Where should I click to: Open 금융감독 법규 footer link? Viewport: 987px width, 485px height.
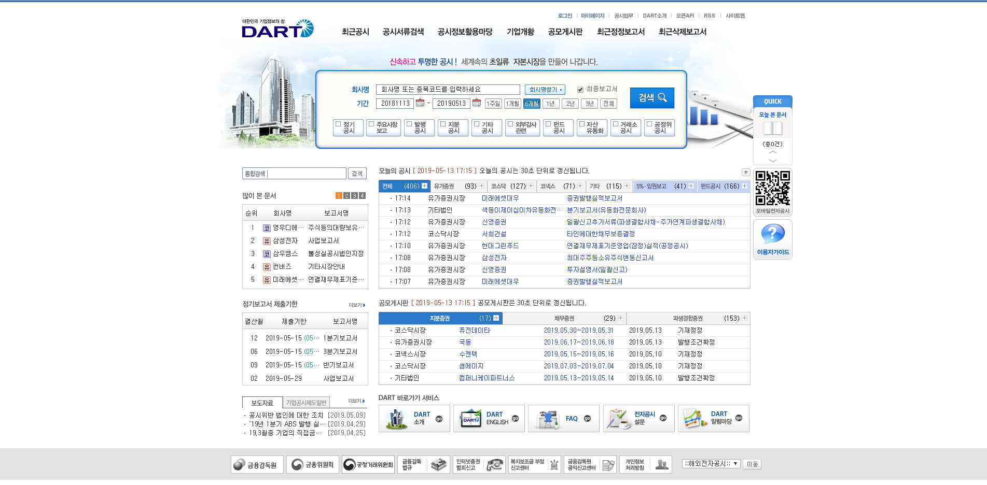point(424,465)
